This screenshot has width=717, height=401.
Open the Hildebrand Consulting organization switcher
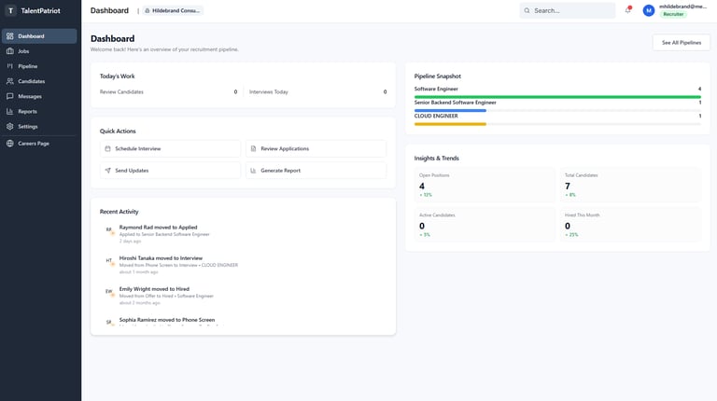click(174, 10)
